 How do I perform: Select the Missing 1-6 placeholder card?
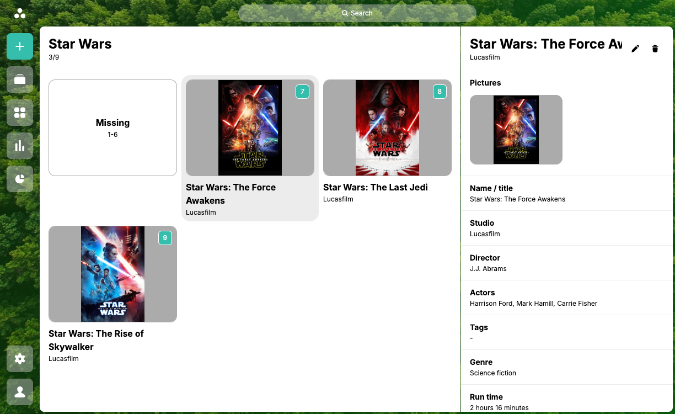coord(113,128)
